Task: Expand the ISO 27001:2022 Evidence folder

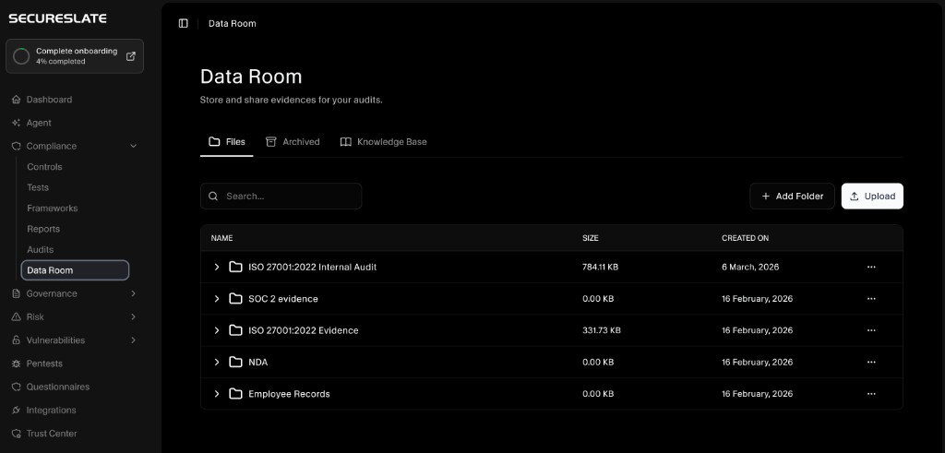Action: coord(217,330)
